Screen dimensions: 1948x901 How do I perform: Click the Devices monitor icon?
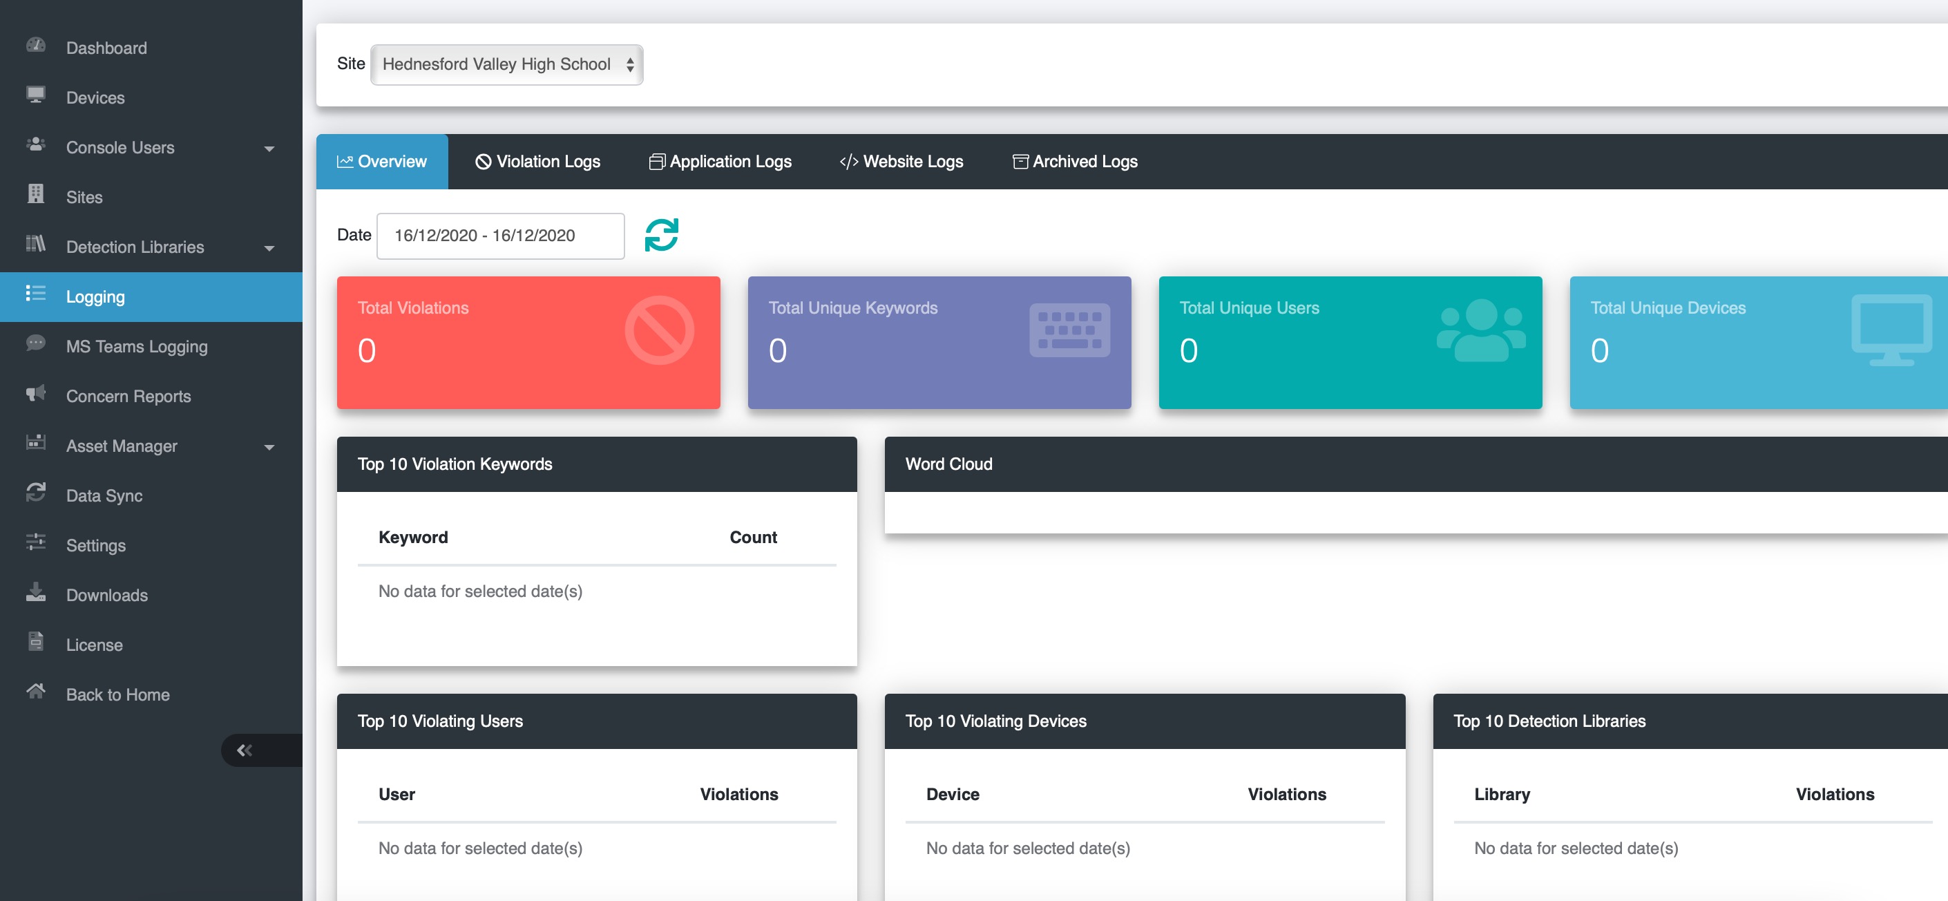click(35, 95)
